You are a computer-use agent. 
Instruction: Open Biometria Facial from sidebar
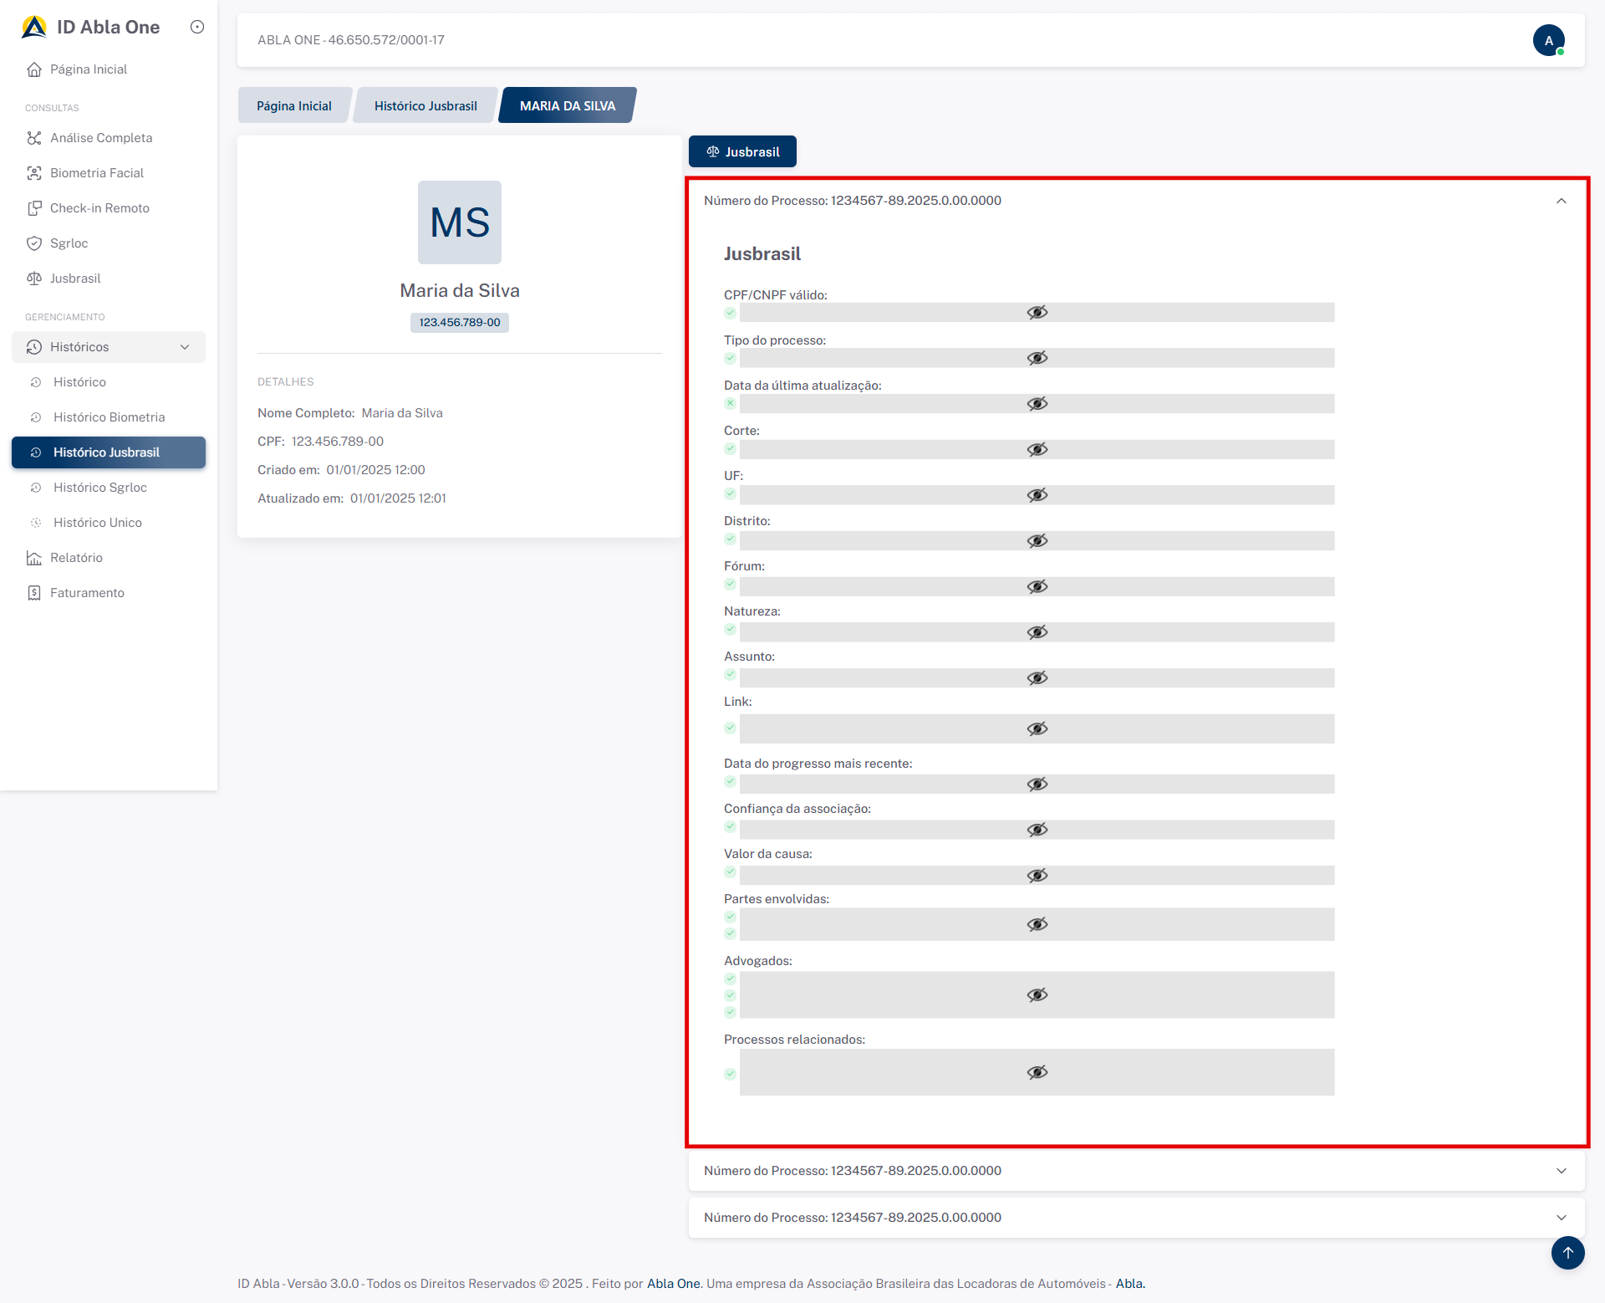(96, 173)
